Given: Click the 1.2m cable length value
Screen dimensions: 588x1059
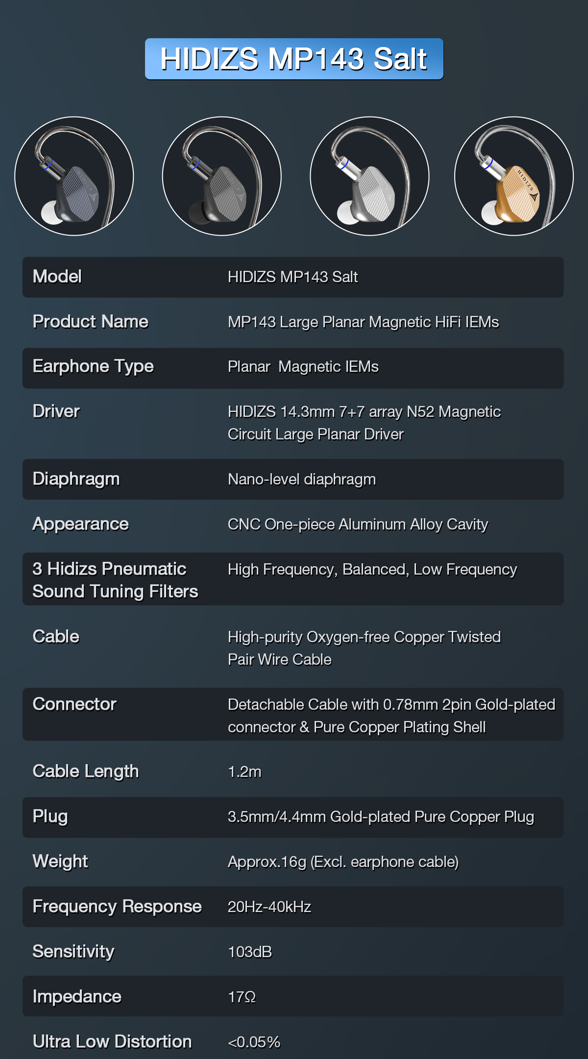Looking at the screenshot, I should [245, 772].
